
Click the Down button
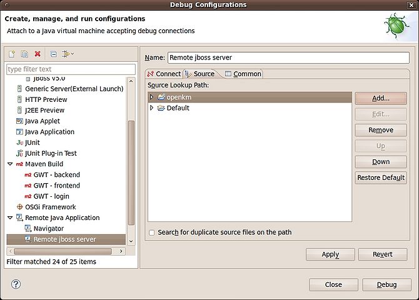pyautogui.click(x=381, y=162)
